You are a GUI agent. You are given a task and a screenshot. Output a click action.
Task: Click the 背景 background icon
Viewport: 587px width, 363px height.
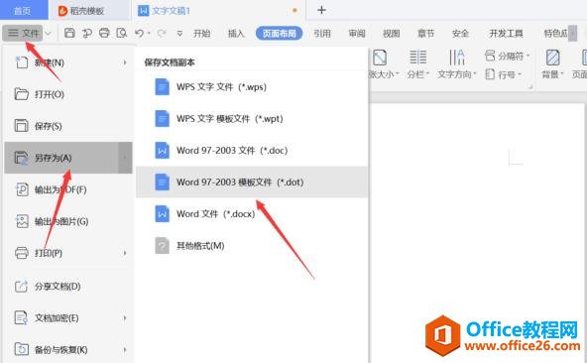click(552, 58)
